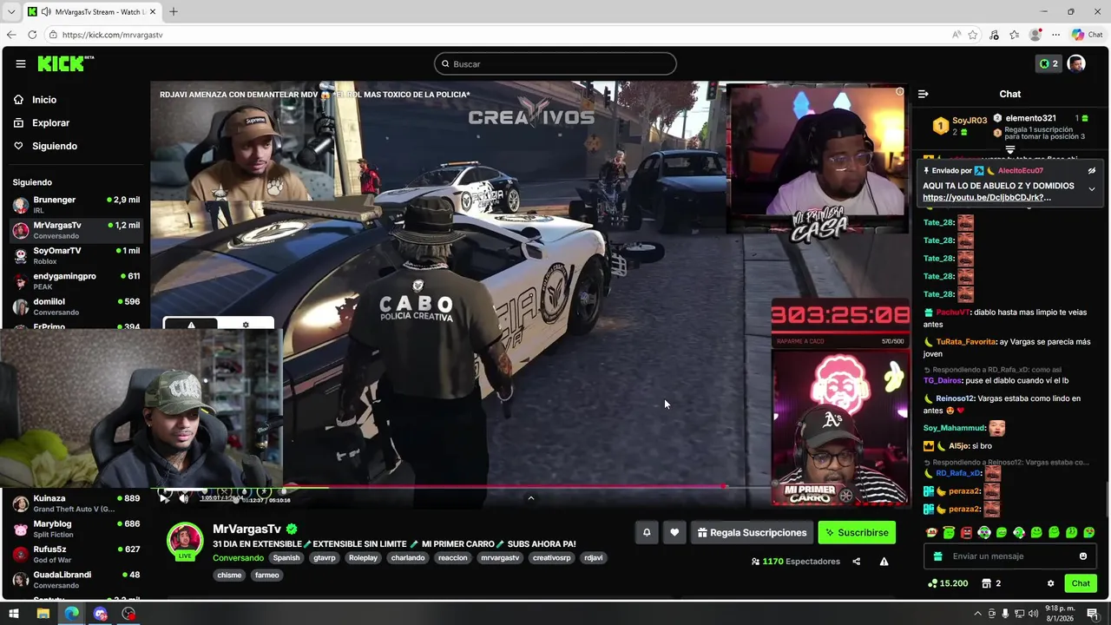This screenshot has height=625, width=1111.
Task: Select the gtavrp tag
Action: pos(325,558)
